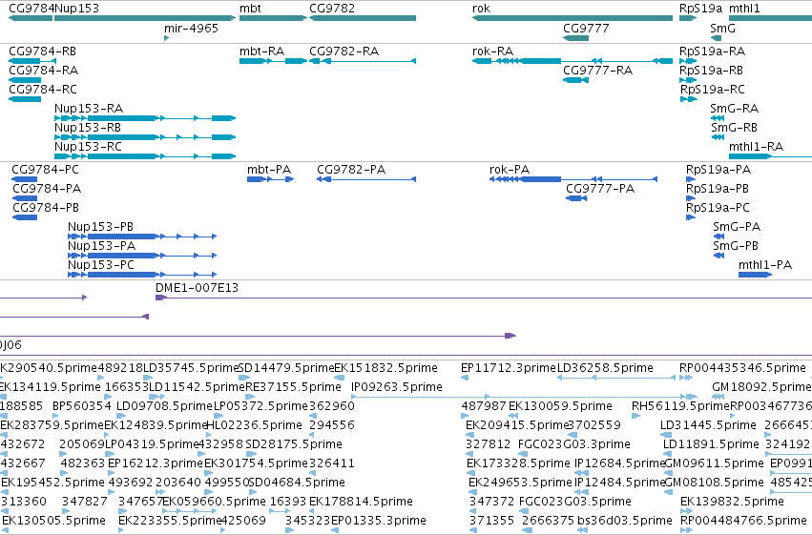Select the CG9782 gene span
Image resolution: width=812 pixels, height=535 pixels.
pos(363,18)
